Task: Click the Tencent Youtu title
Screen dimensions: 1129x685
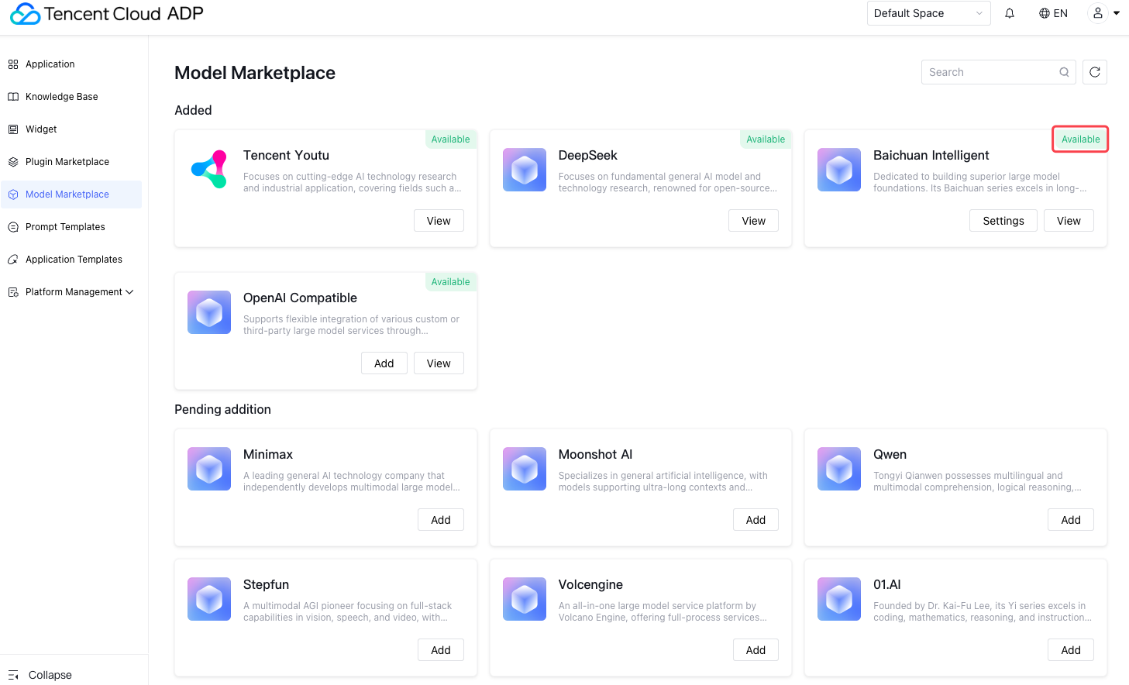Action: [x=286, y=155]
